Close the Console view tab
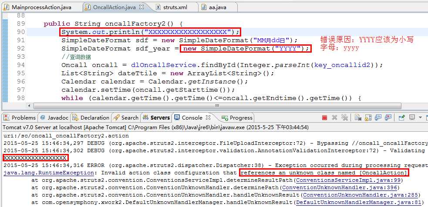This screenshot has width=428, height=207. pyautogui.click(x=208, y=118)
